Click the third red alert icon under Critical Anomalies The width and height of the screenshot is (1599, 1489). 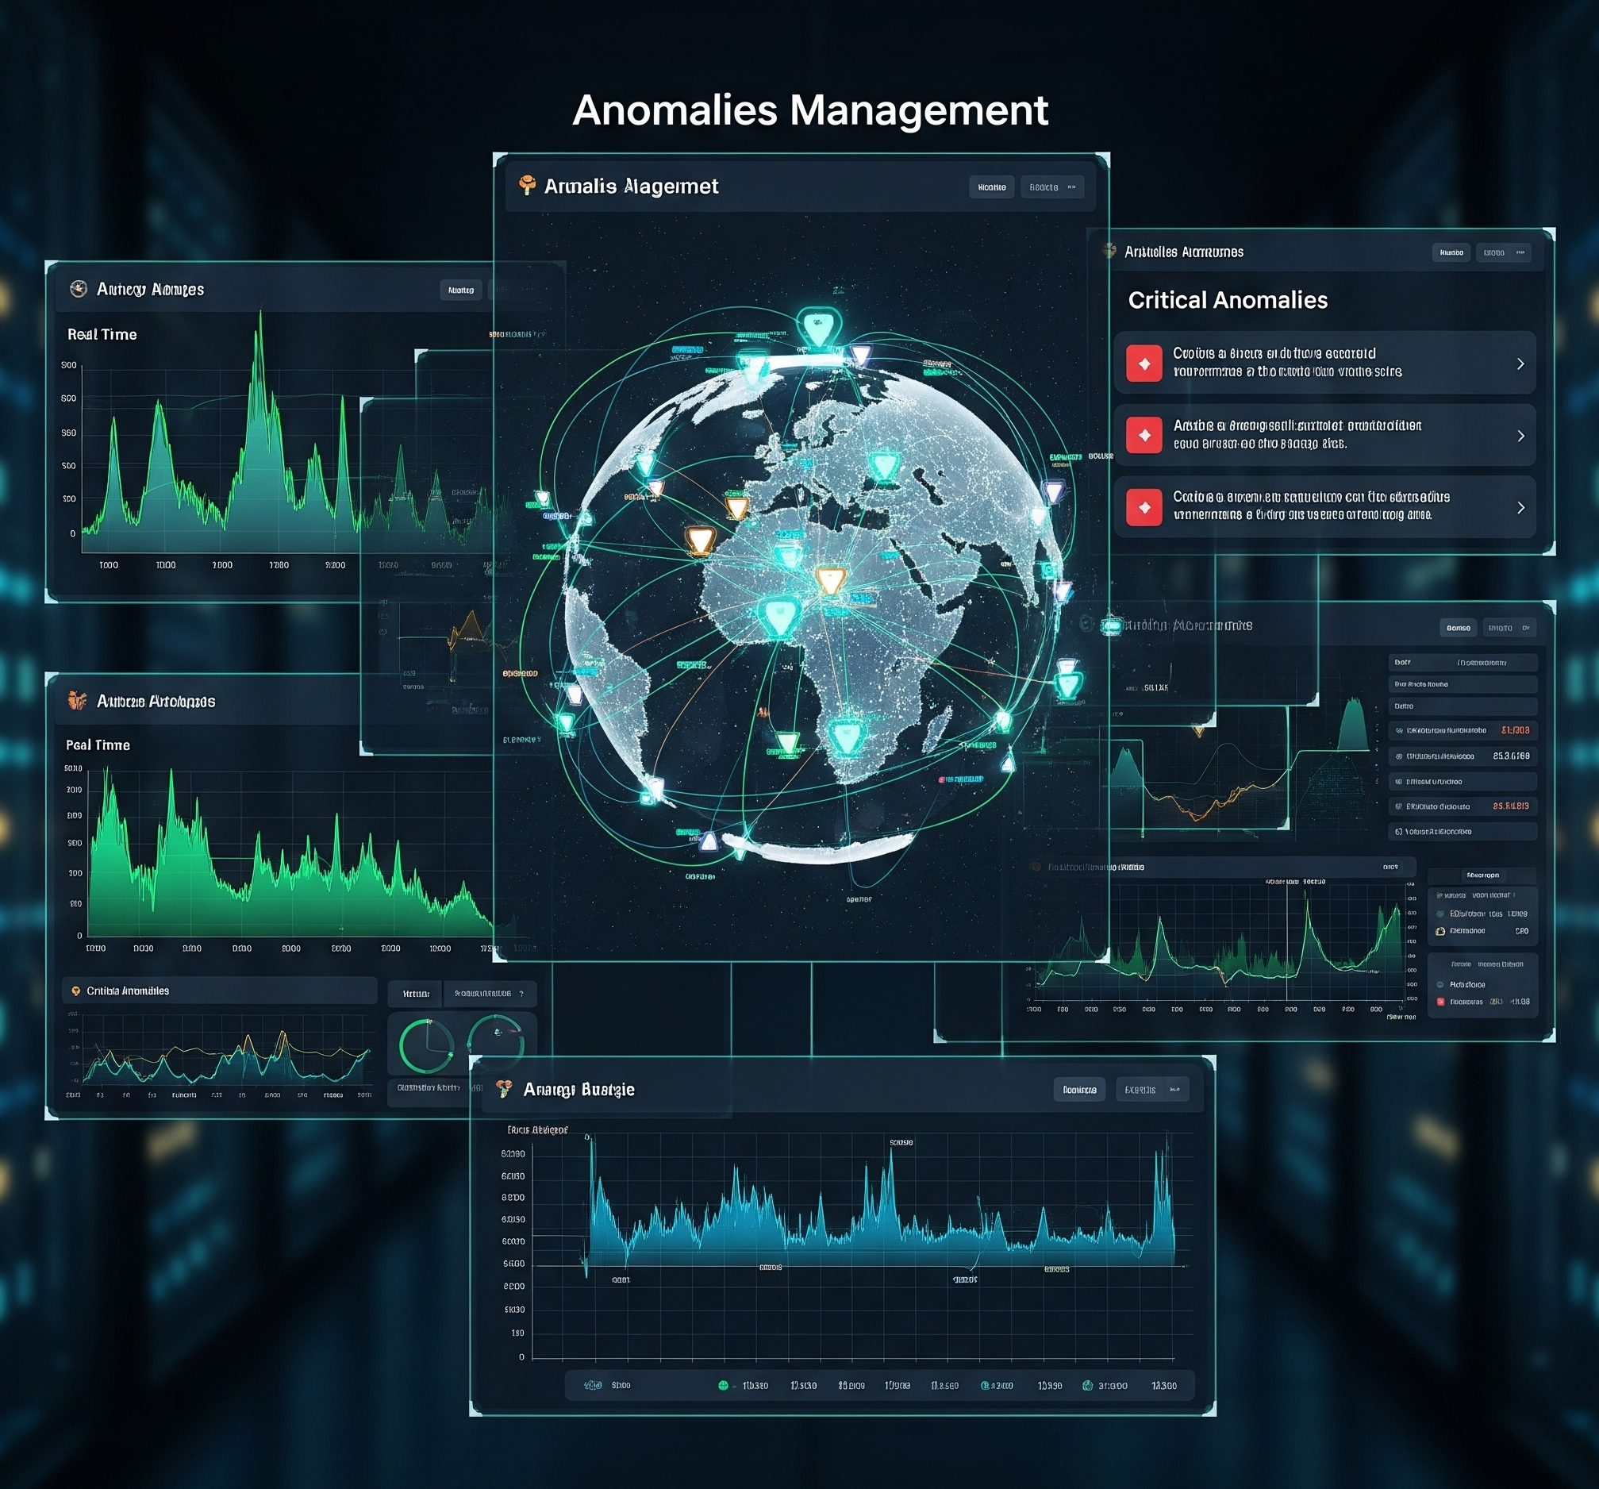click(x=1144, y=507)
